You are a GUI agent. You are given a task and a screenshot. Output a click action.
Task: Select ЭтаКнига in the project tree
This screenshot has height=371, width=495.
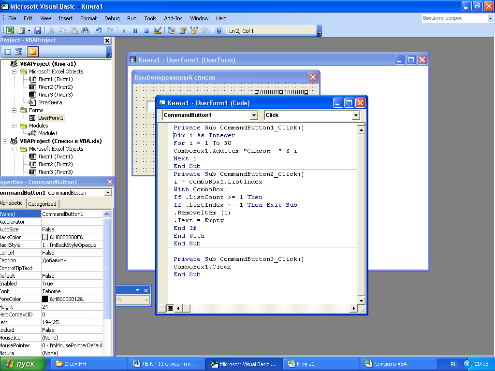(x=50, y=102)
